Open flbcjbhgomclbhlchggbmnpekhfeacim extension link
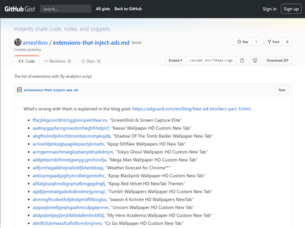The image size is (305, 228). [70, 120]
